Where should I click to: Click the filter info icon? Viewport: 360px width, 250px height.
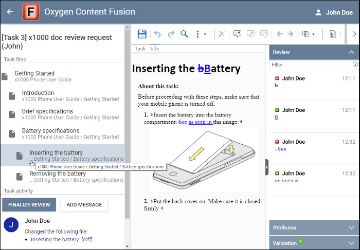[x=355, y=65]
